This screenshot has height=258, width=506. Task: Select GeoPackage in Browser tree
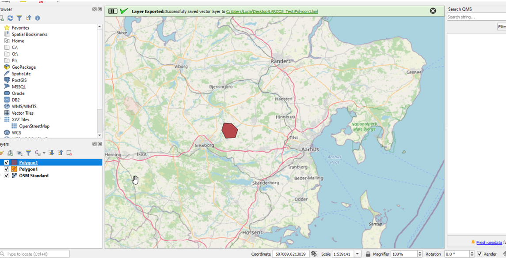tap(24, 67)
